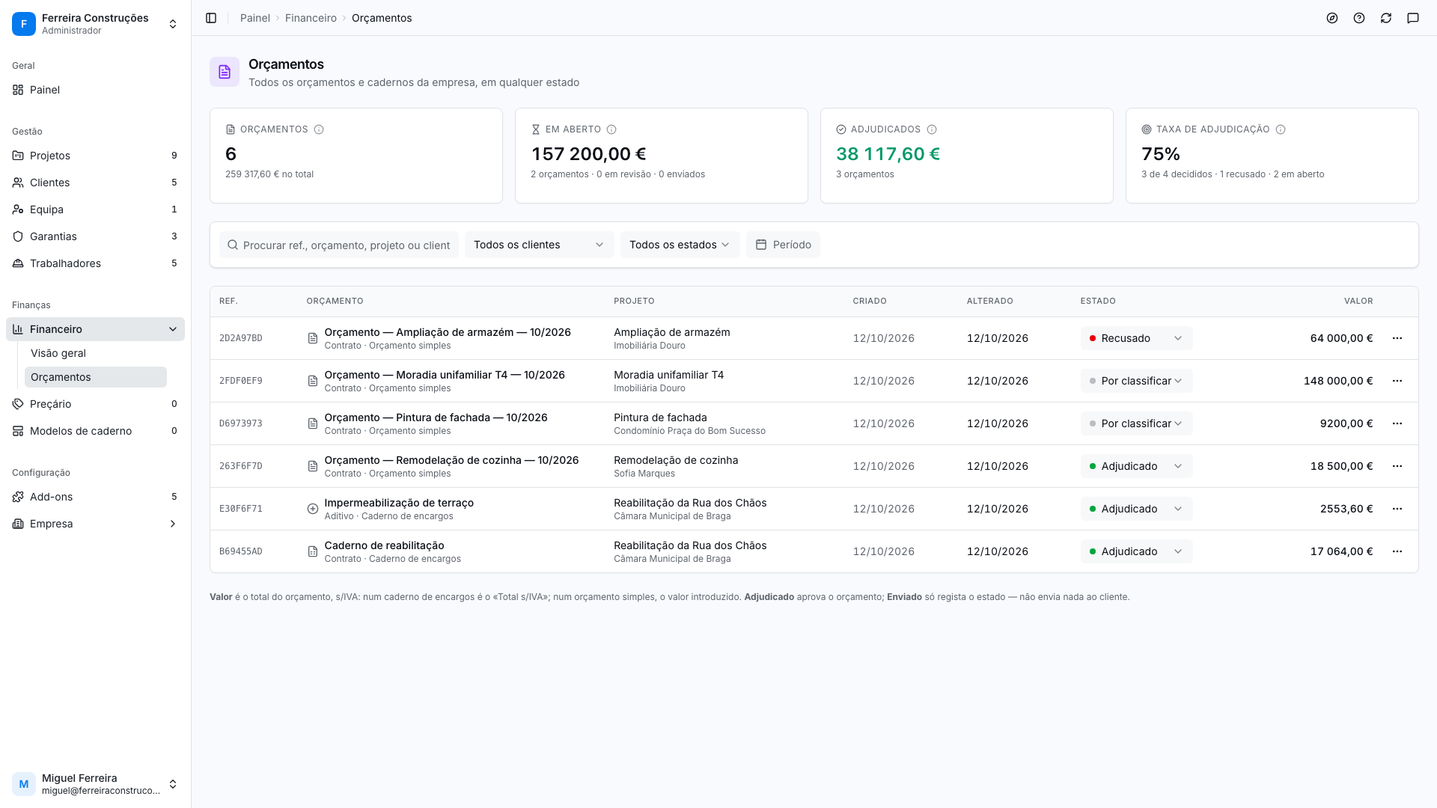The width and height of the screenshot is (1437, 808).
Task: Click the purple Orçamentos page document icon
Action: (225, 72)
